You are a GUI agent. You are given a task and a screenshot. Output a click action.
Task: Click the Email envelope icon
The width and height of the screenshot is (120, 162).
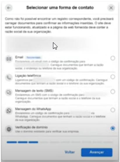[9, 59]
